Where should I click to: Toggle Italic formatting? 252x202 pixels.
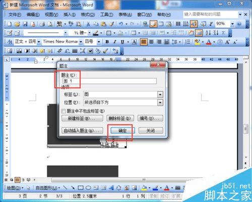click(115, 42)
